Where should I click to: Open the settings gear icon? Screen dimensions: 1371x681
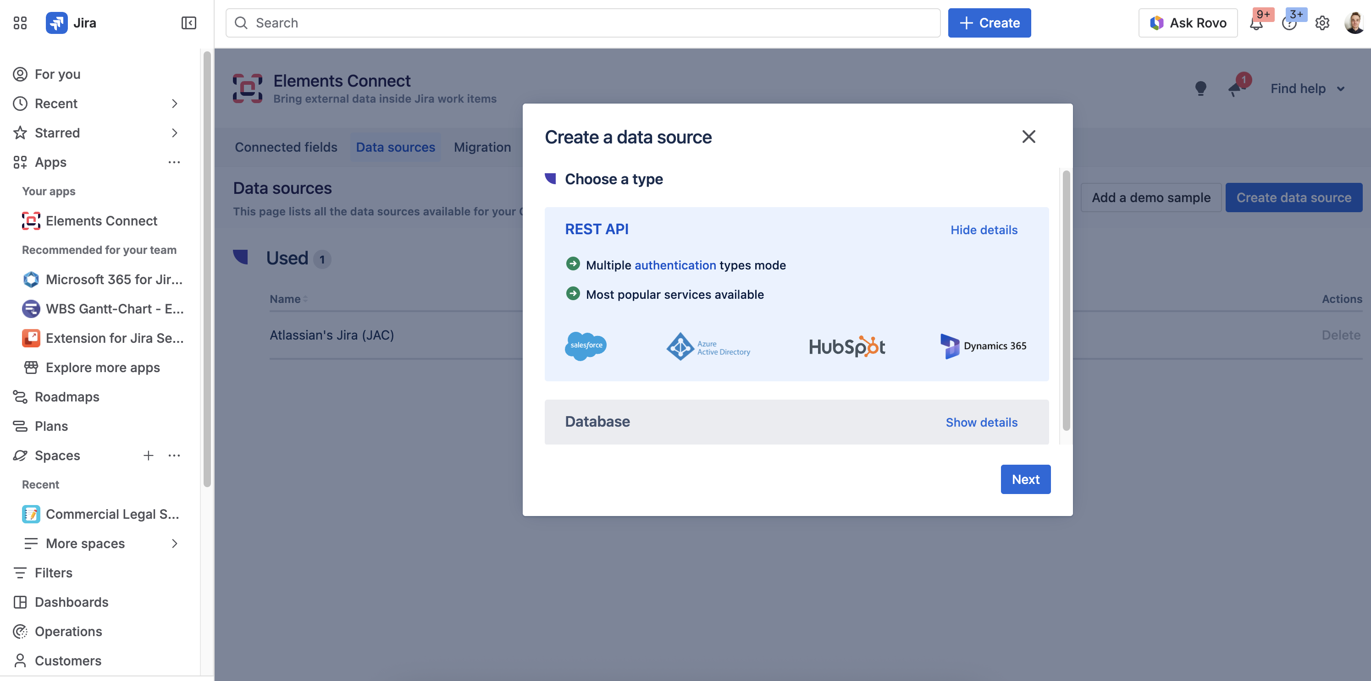pyautogui.click(x=1322, y=23)
